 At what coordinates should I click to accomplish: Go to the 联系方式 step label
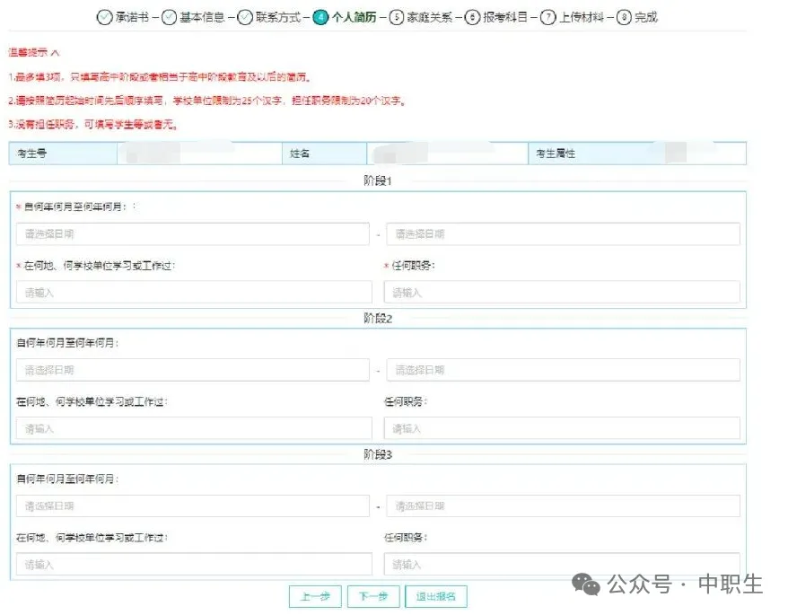(x=278, y=18)
